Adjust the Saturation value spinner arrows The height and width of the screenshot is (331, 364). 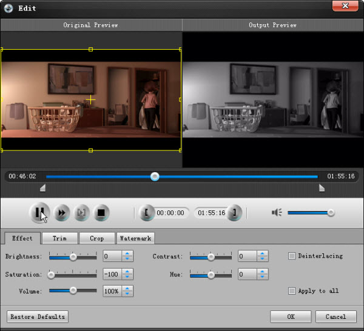coord(127,274)
